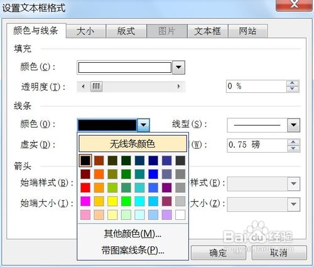Pick the navy blue top-row swatch
314x267 pixels.
tap(153, 161)
